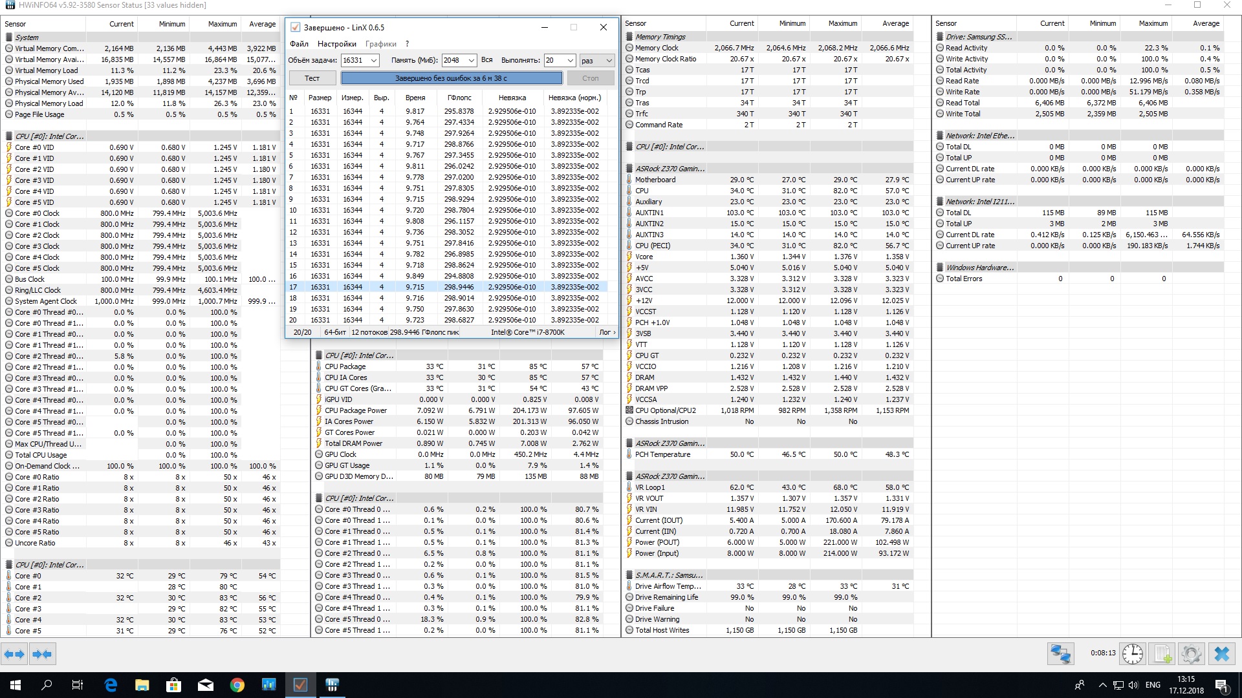Collapse the System sensor group header
The width and height of the screenshot is (1242, 698).
point(27,37)
